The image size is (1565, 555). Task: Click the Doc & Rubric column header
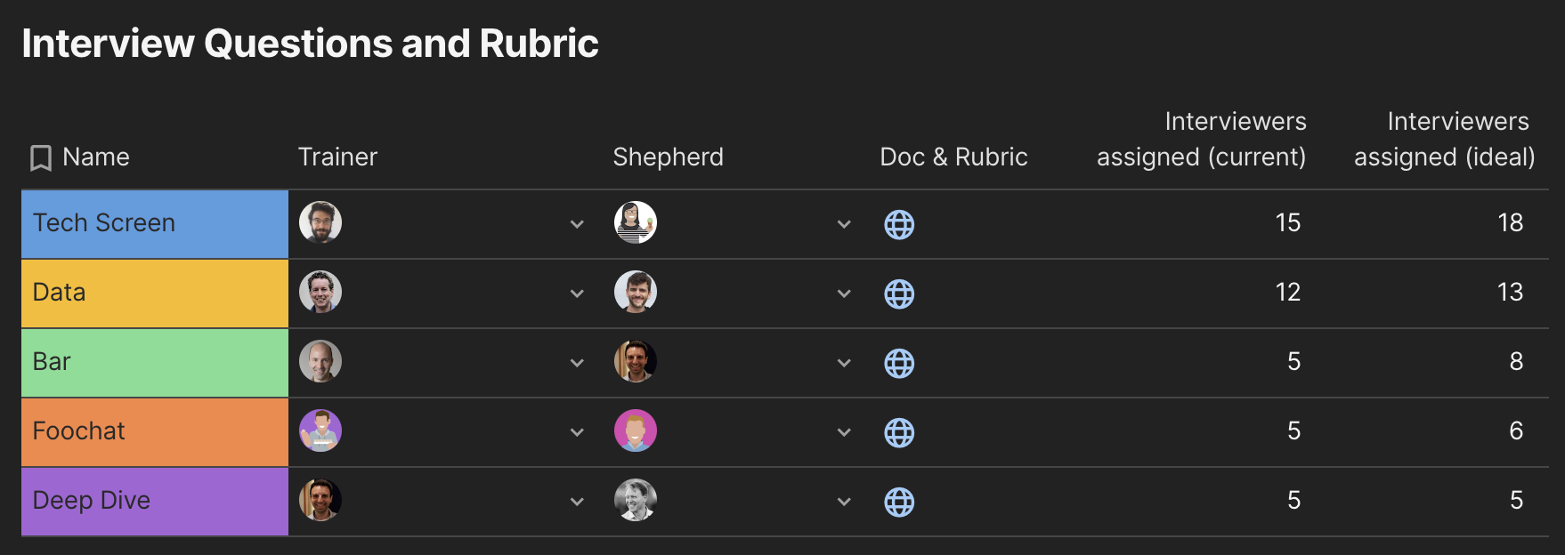point(953,157)
